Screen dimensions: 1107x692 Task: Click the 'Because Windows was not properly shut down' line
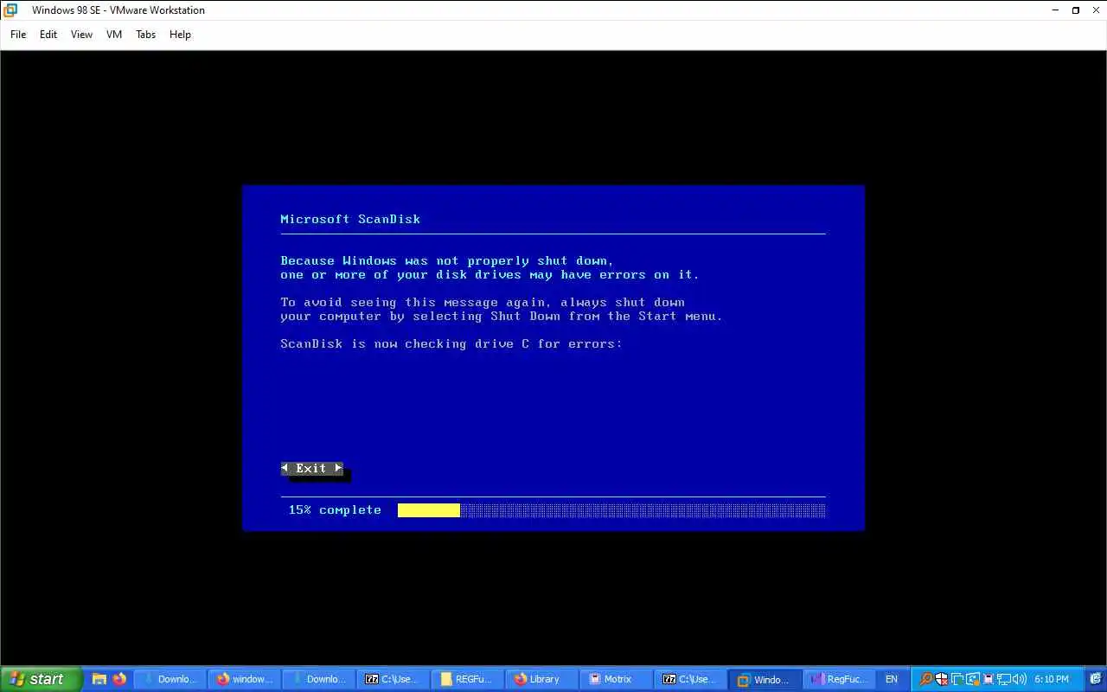pyautogui.click(x=447, y=260)
